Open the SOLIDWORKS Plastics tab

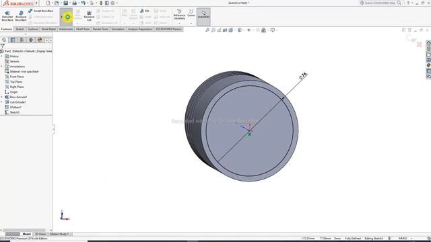(168, 29)
